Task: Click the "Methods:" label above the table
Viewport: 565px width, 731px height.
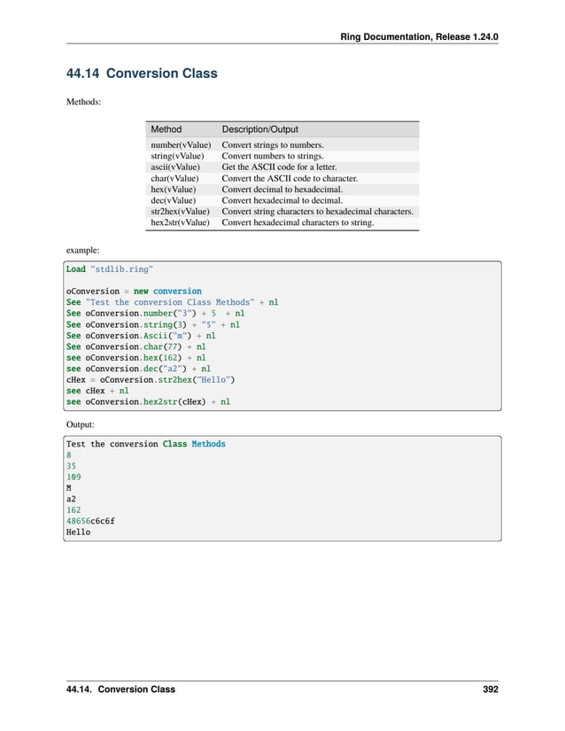Action: pyautogui.click(x=83, y=102)
